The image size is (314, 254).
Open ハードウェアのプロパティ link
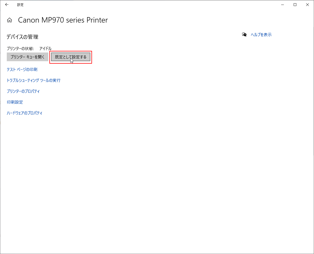[x=25, y=113]
